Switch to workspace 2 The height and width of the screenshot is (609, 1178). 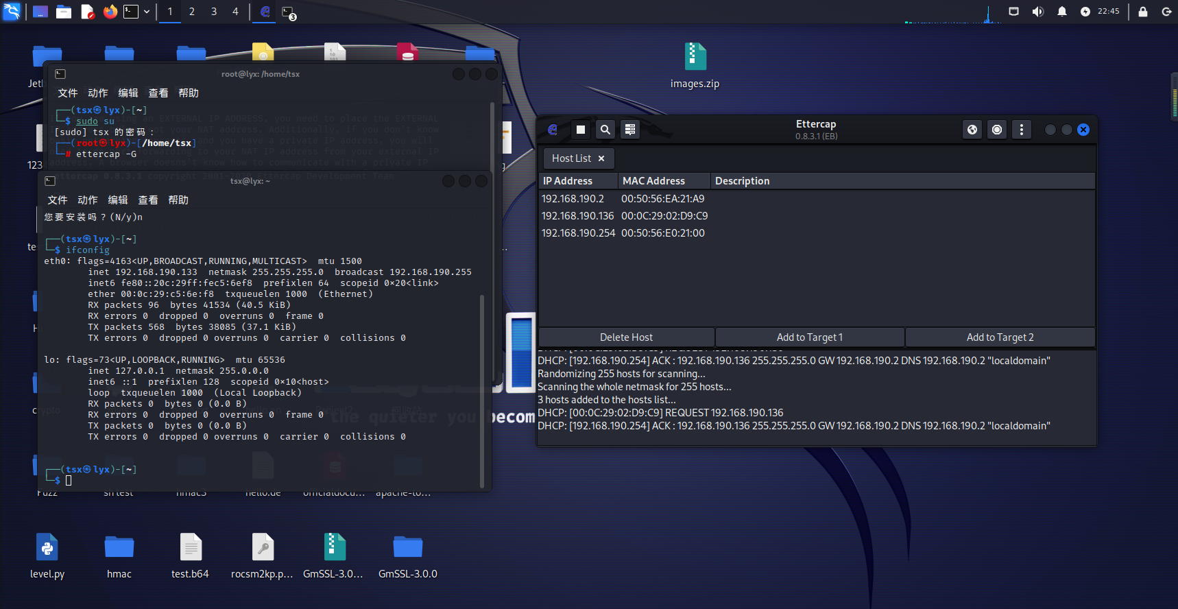(x=192, y=12)
